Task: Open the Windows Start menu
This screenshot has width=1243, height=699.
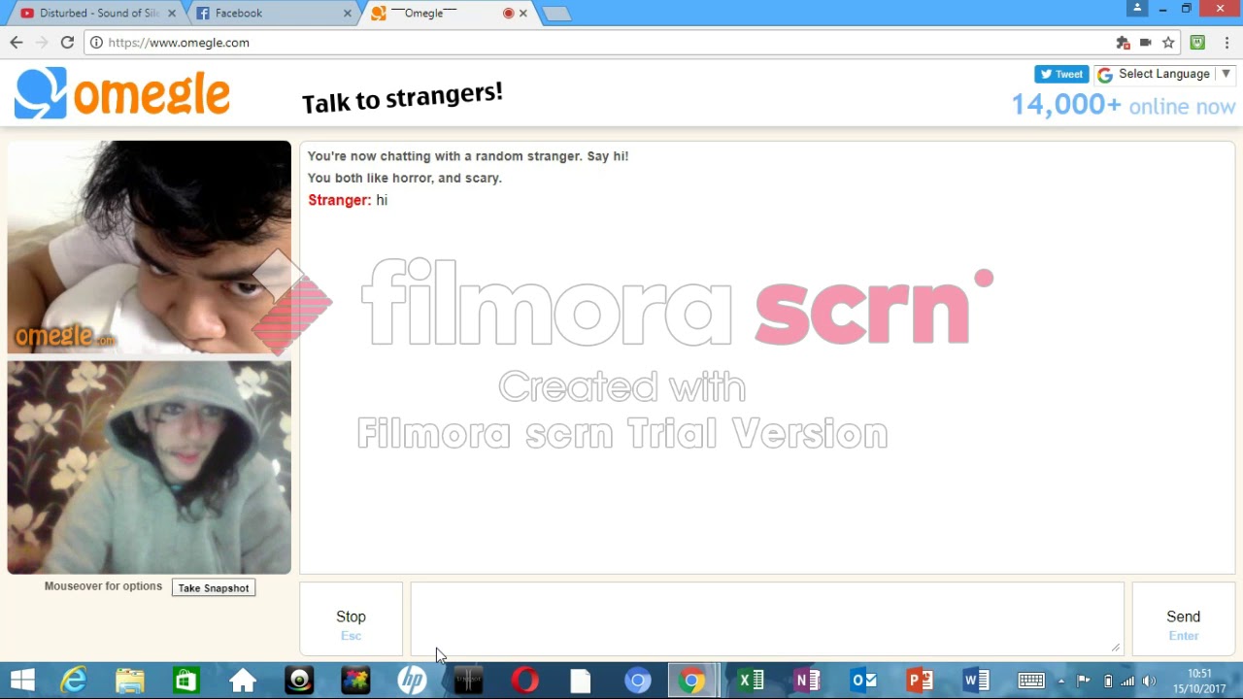Action: tap(21, 681)
